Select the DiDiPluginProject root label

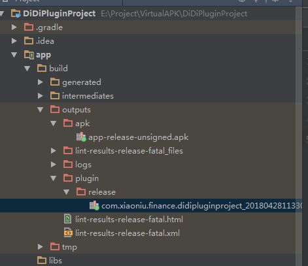(x=60, y=14)
